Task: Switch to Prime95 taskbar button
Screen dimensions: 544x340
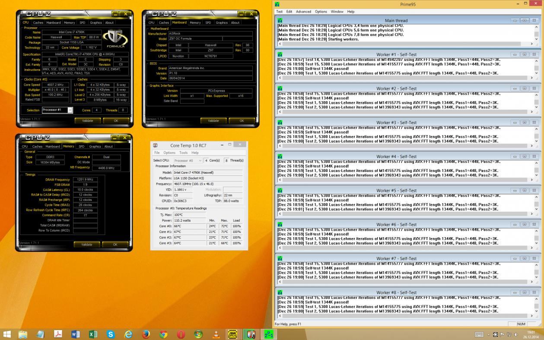Action: click(x=268, y=334)
